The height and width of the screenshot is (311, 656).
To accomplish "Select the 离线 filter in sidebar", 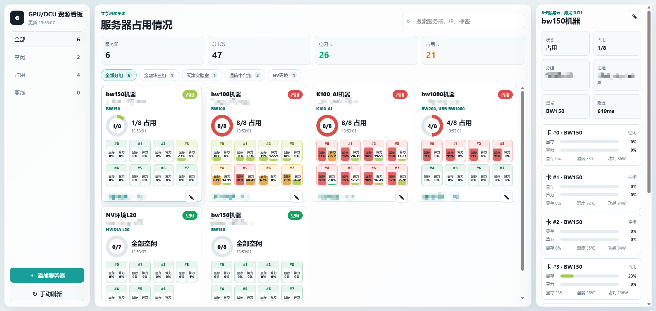I will click(47, 93).
